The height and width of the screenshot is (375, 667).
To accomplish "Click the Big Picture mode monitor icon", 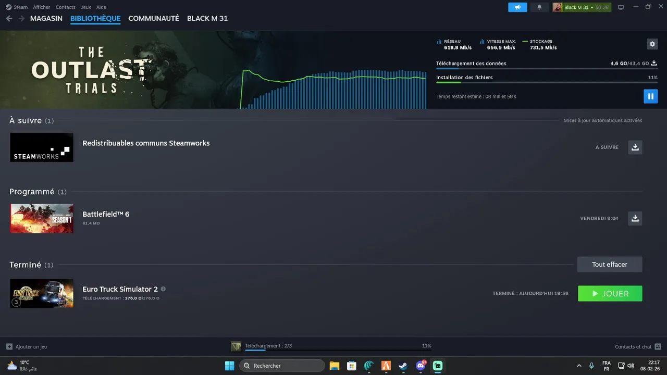I will click(x=621, y=7).
